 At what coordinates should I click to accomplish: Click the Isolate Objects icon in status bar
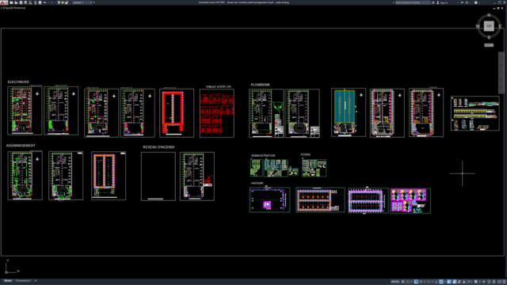(x=489, y=282)
